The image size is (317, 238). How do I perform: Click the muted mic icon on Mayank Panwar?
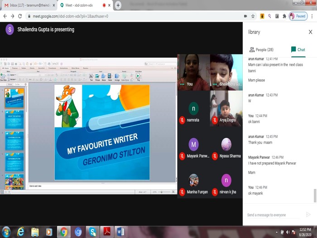point(182,156)
